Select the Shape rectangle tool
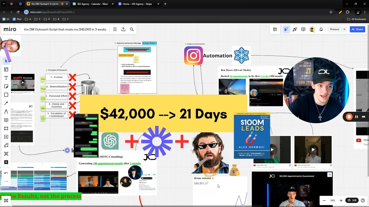Image resolution: width=369 pixels, height=207 pixels. 6,95
